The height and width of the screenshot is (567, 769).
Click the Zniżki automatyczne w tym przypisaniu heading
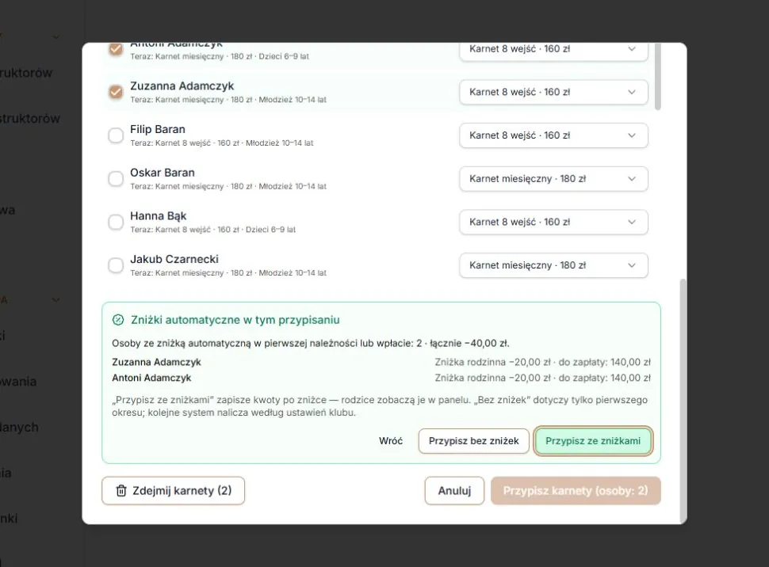pyautogui.click(x=235, y=320)
